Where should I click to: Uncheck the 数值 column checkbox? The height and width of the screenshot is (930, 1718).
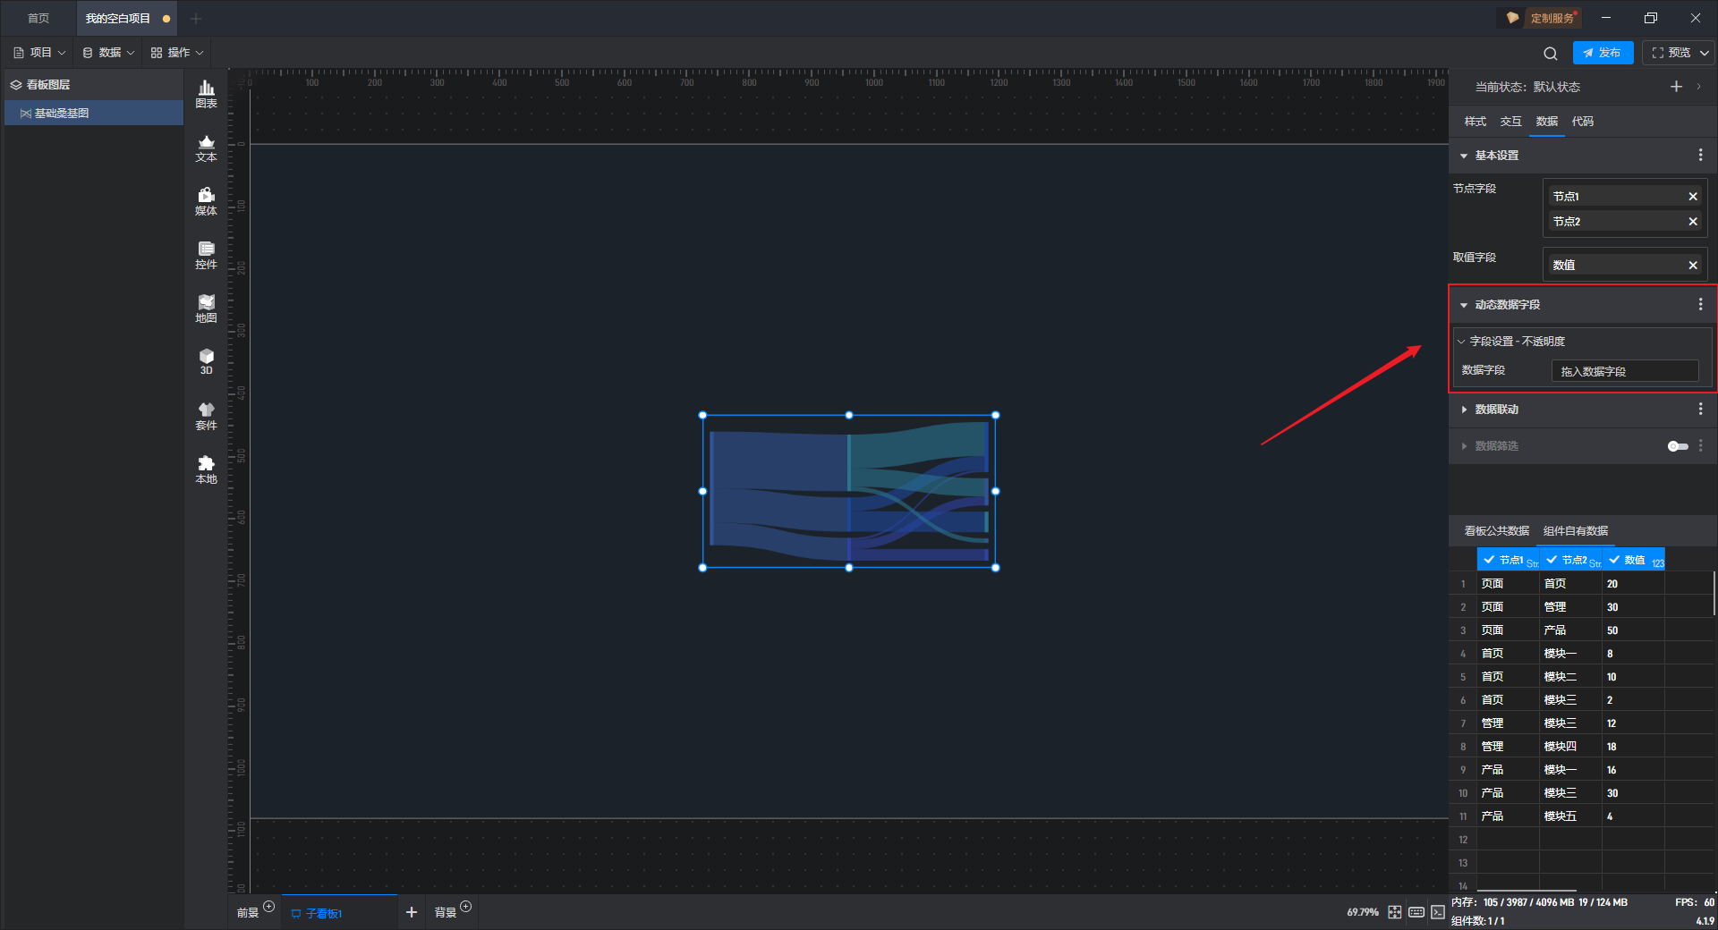coord(1614,560)
